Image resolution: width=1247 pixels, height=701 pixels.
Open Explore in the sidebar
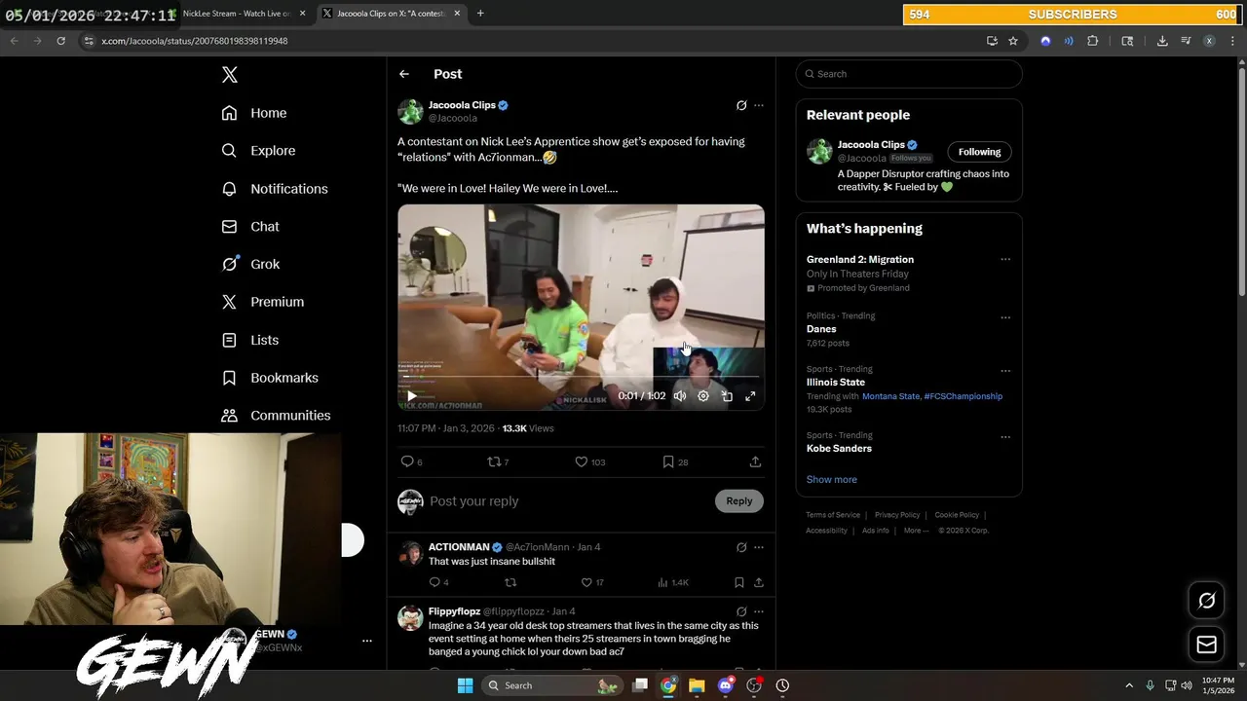point(258,151)
